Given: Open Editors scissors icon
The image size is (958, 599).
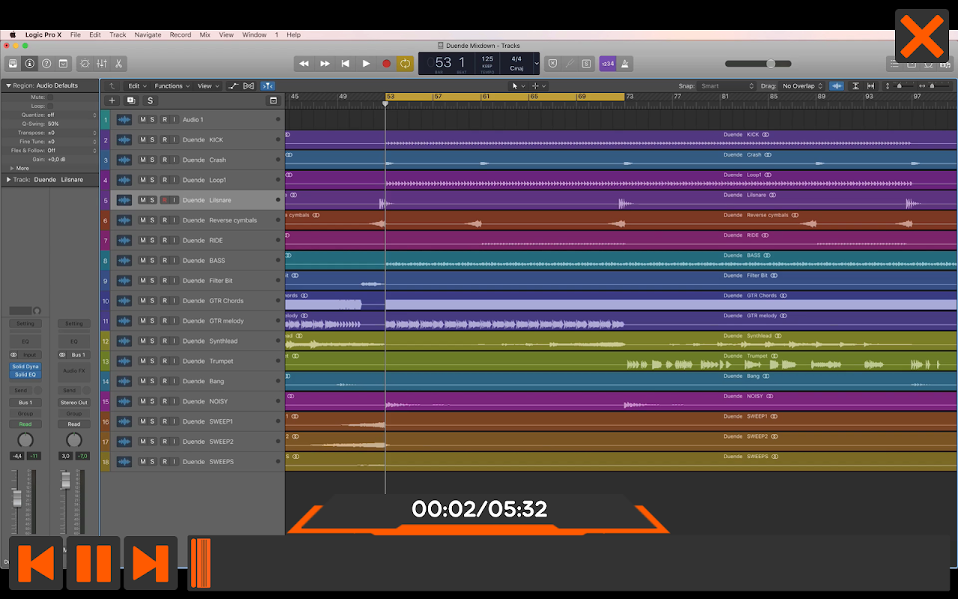Looking at the screenshot, I should 118,64.
